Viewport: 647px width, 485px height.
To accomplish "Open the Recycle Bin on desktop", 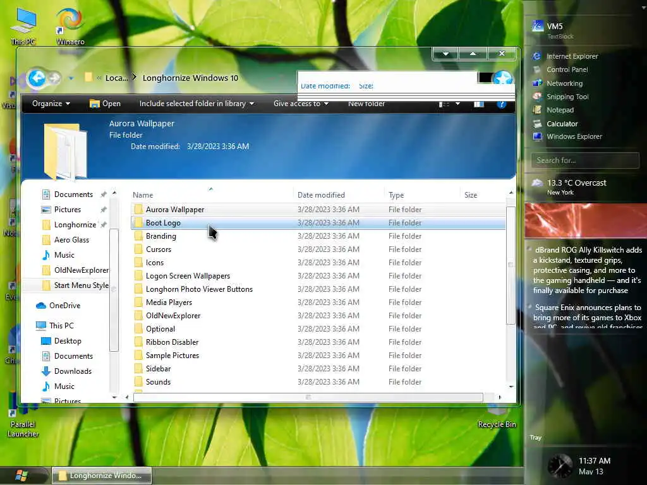I will pos(497,417).
